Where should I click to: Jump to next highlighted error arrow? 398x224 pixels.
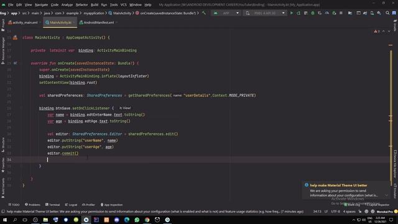pos(389,31)
